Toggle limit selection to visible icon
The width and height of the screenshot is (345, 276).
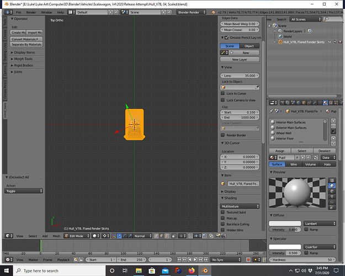[x=173, y=236]
